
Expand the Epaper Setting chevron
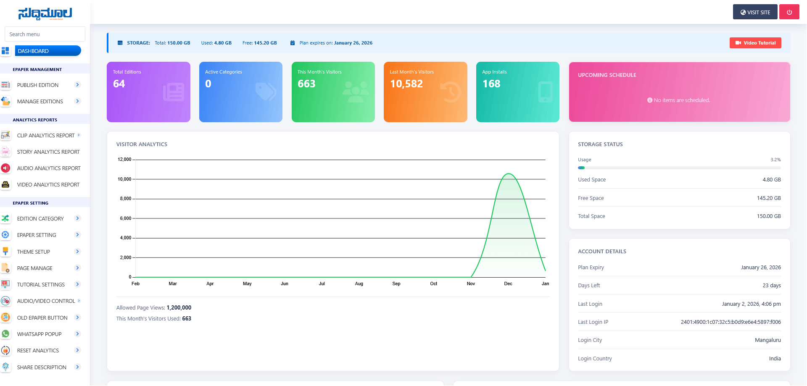click(x=77, y=235)
